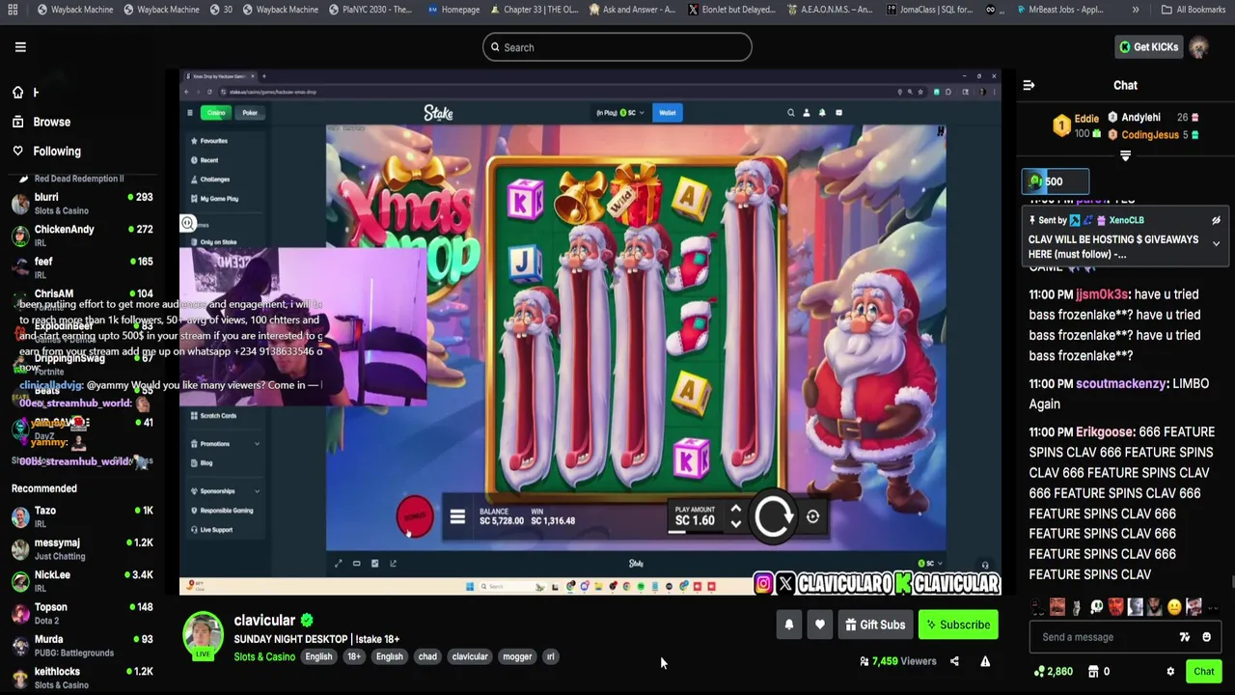Open Murda in Recommended list
The height and width of the screenshot is (695, 1235).
tap(81, 646)
